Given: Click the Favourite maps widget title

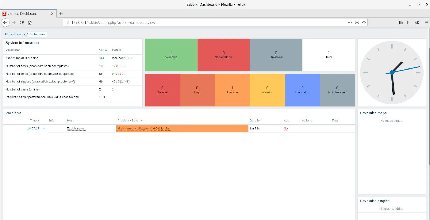Looking at the screenshot, I should point(373,113).
